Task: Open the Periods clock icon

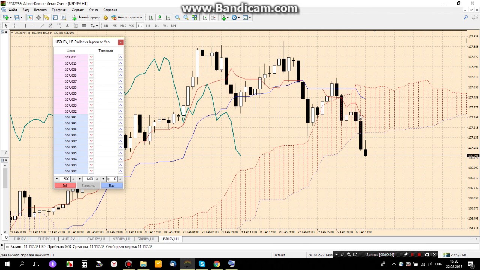Action: (234, 17)
